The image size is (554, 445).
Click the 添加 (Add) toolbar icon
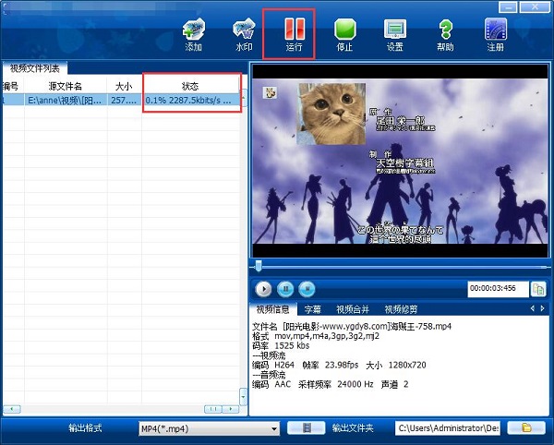[193, 35]
